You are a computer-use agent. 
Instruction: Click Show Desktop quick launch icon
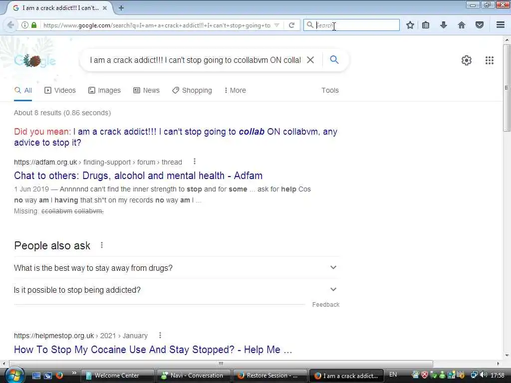[x=36, y=376]
